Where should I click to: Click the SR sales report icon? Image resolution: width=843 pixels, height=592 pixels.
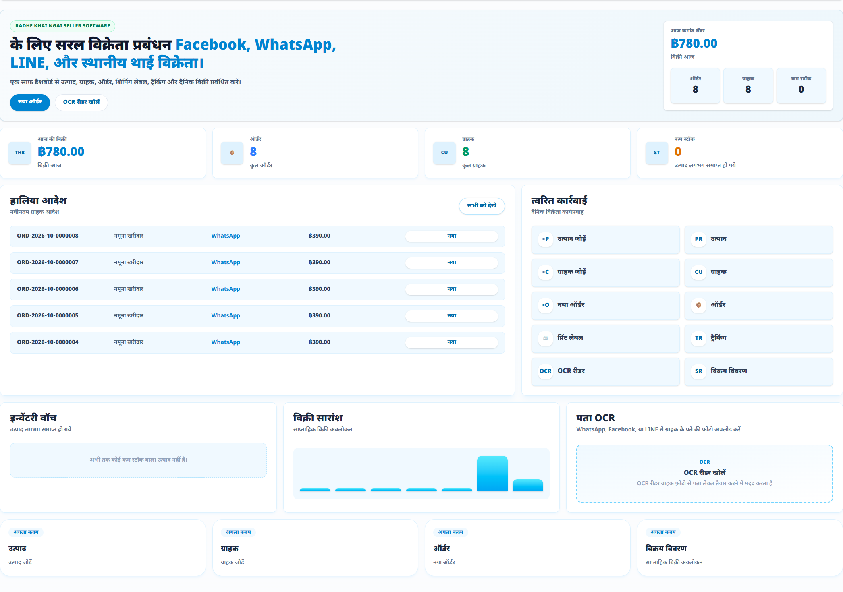pos(698,371)
